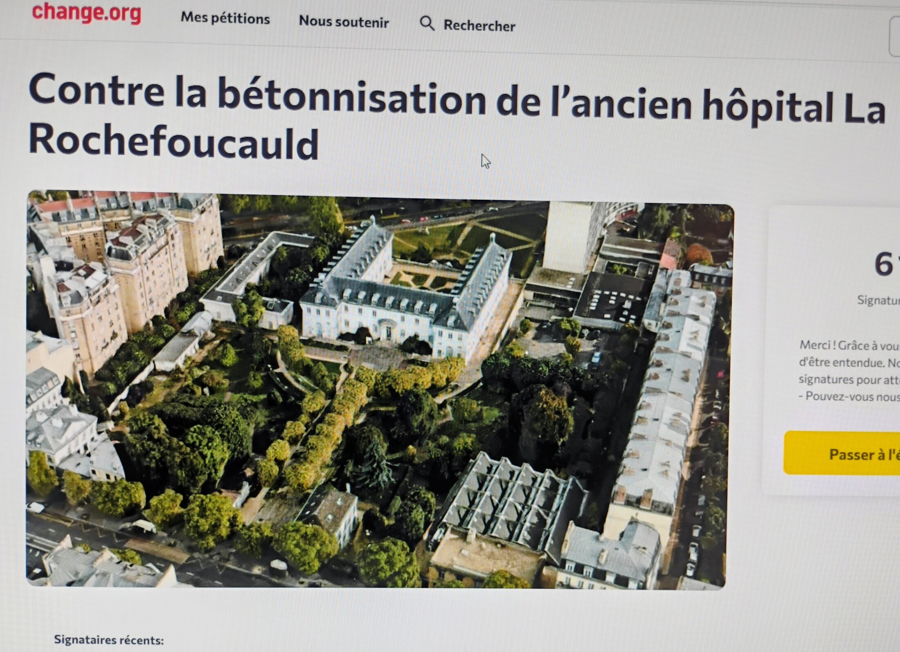The height and width of the screenshot is (652, 900).
Task: Open the Nous soutenir menu item
Action: [x=344, y=22]
